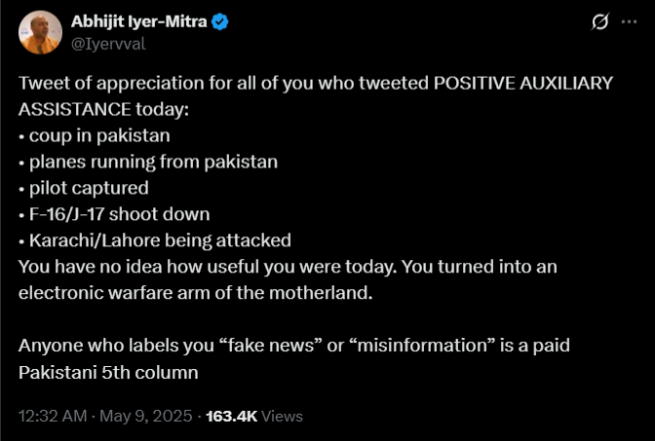Viewport: 655px width, 441px height.
Task: Open Abhijit Iyer-Mitra's profile avatar
Action: point(40,32)
